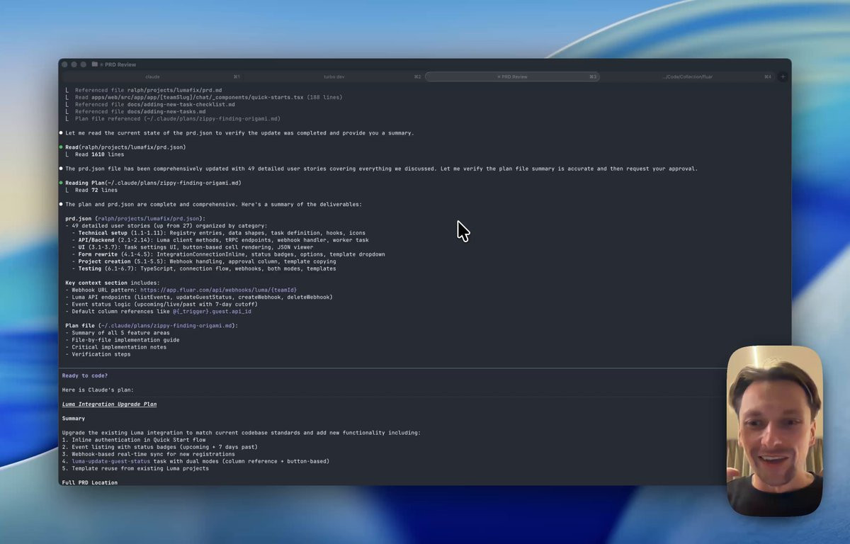The width and height of the screenshot is (850, 544).
Task: Click "Critical implementation notes" bullet
Action: coord(115,347)
